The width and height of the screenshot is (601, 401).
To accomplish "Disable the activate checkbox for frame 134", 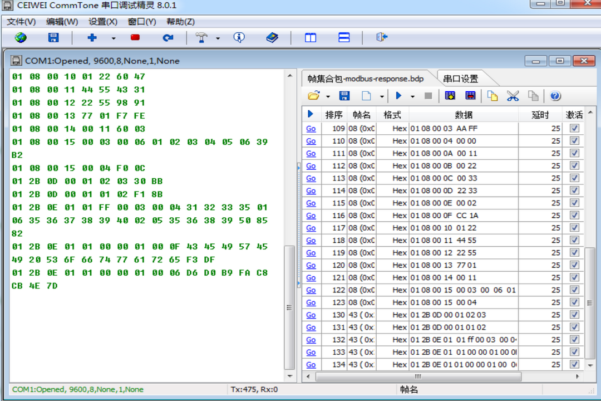I will point(574,364).
